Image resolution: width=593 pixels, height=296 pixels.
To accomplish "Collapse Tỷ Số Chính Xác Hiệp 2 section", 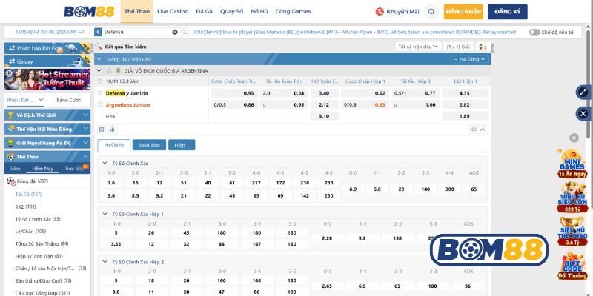I will [105, 262].
